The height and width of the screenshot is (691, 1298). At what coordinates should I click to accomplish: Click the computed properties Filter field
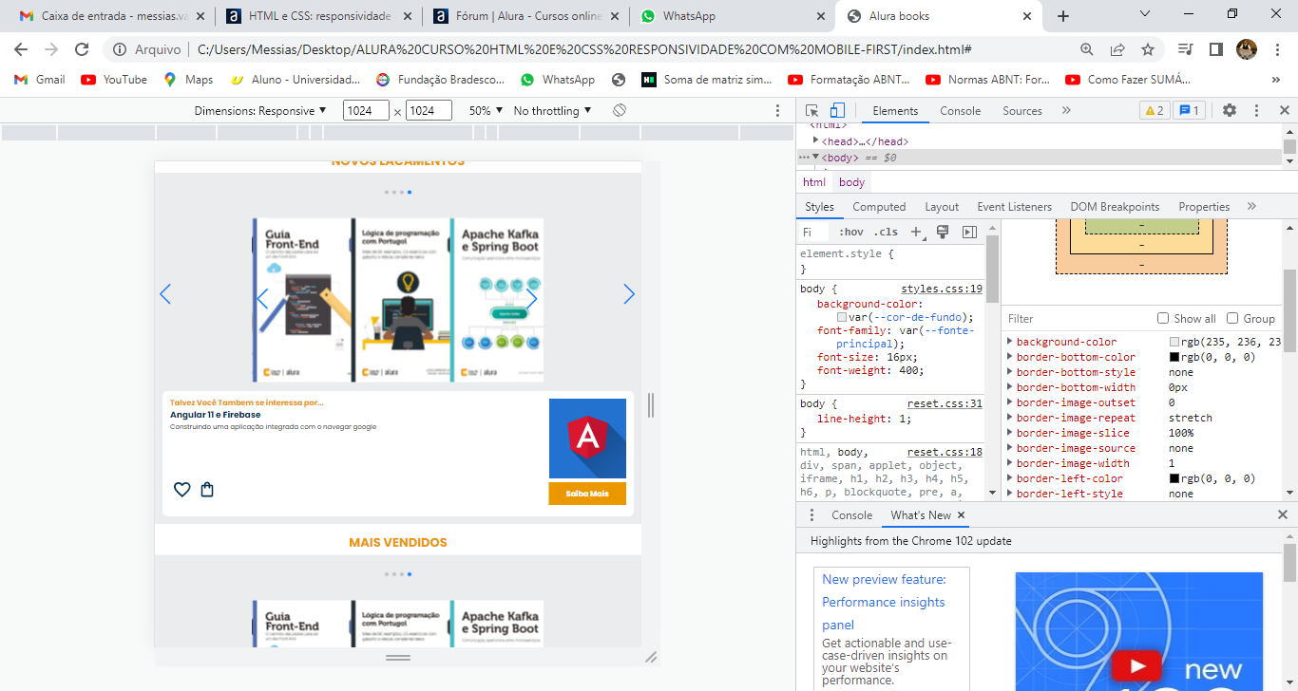click(1076, 319)
